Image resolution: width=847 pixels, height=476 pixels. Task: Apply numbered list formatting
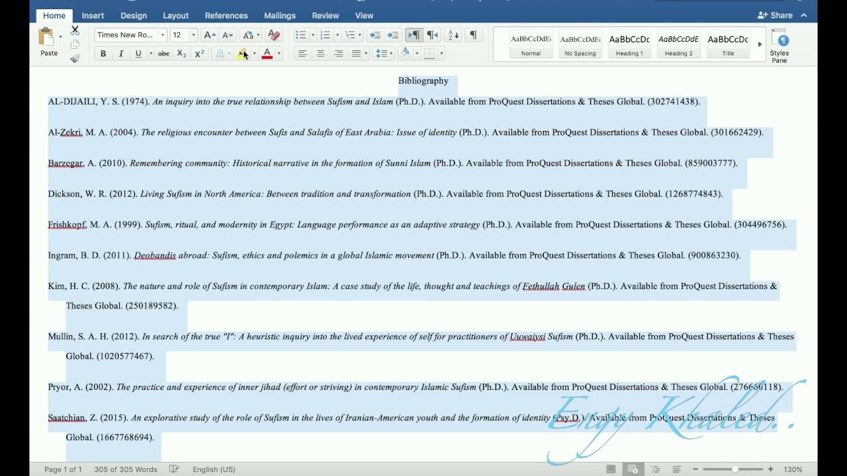tap(325, 35)
